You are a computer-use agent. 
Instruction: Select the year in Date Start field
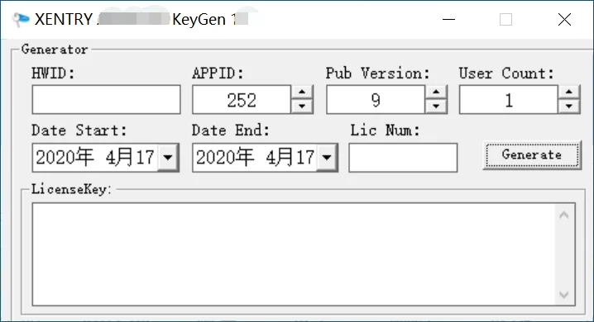(x=65, y=157)
